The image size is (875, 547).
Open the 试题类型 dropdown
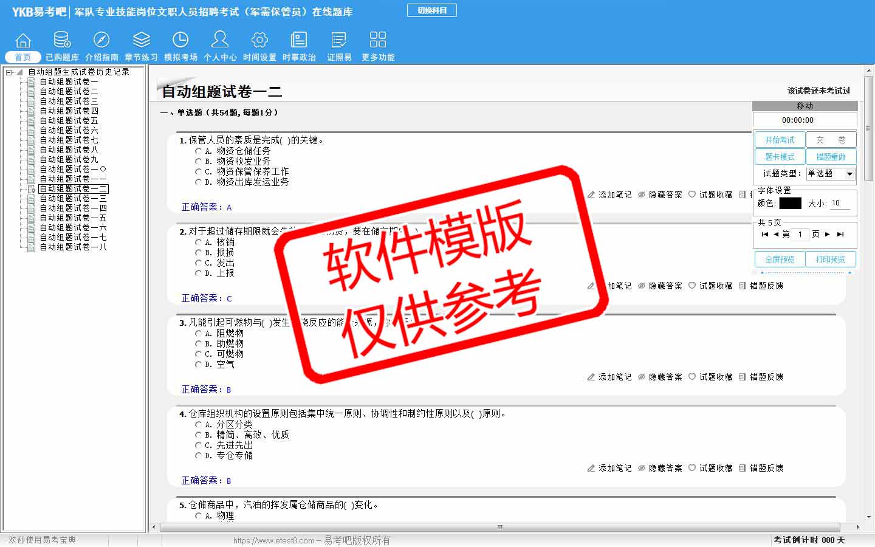tap(849, 174)
